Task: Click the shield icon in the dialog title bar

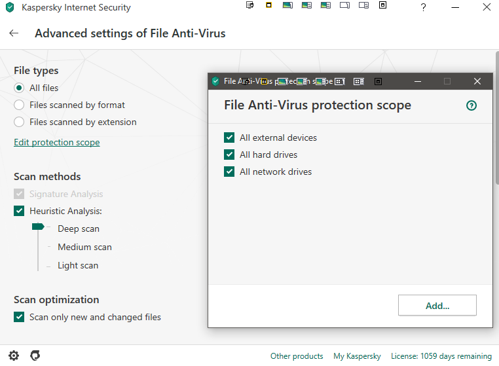Action: (215, 82)
